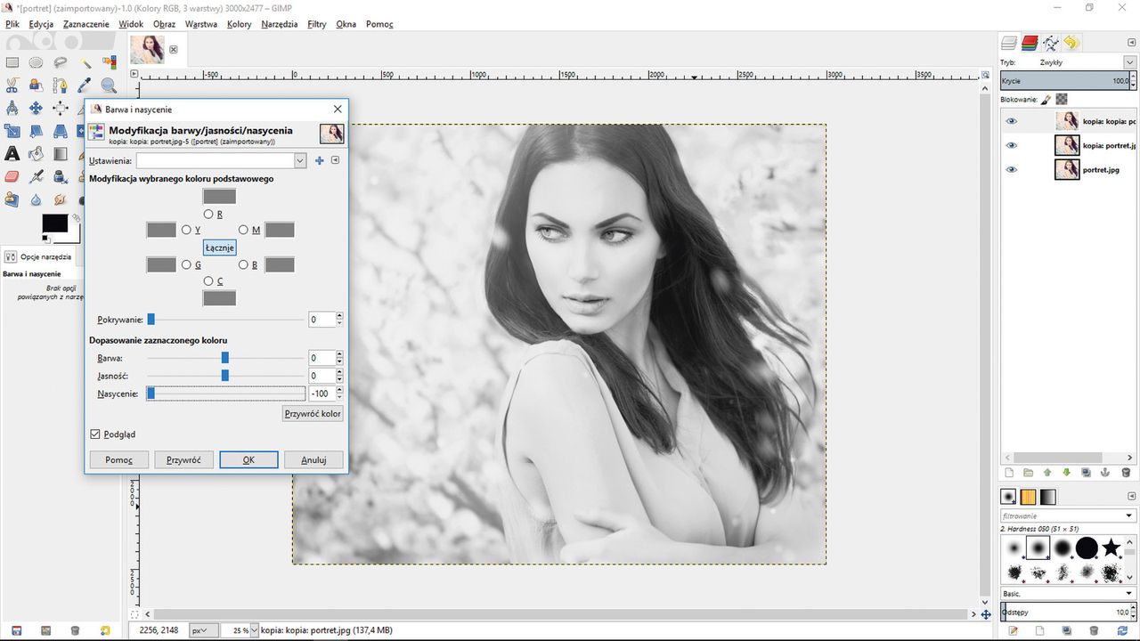Select the Color Picker eyedropper tool
The height and width of the screenshot is (641, 1140).
pos(85,85)
